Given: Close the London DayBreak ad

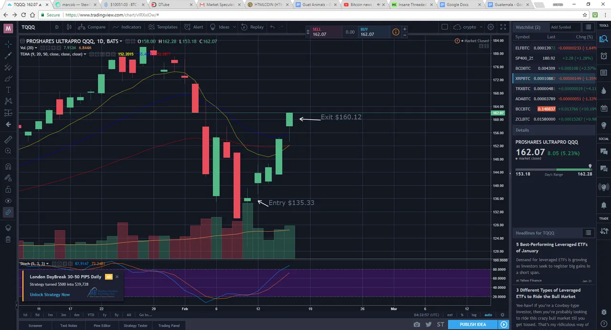Looking at the screenshot, I should [x=117, y=277].
